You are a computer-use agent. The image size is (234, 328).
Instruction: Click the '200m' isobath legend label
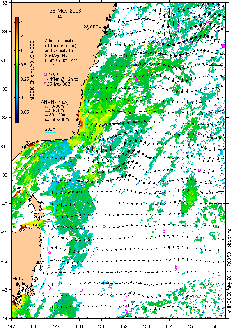pyautogui.click(x=50, y=129)
